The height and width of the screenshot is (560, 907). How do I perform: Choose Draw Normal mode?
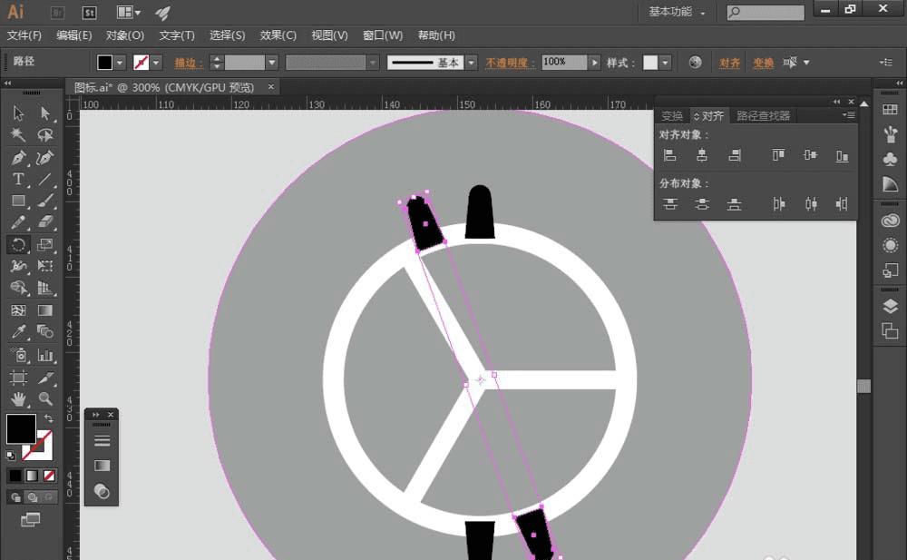pos(15,497)
